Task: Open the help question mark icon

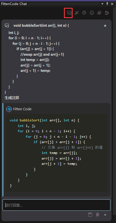Action: pos(84,13)
